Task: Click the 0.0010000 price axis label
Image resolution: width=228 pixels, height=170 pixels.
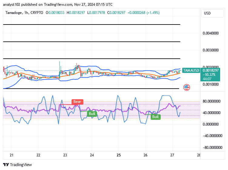Action: [211, 84]
